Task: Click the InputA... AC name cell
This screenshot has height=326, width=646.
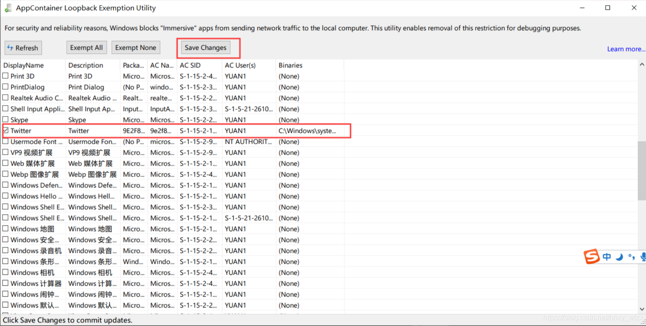Action: coord(163,109)
